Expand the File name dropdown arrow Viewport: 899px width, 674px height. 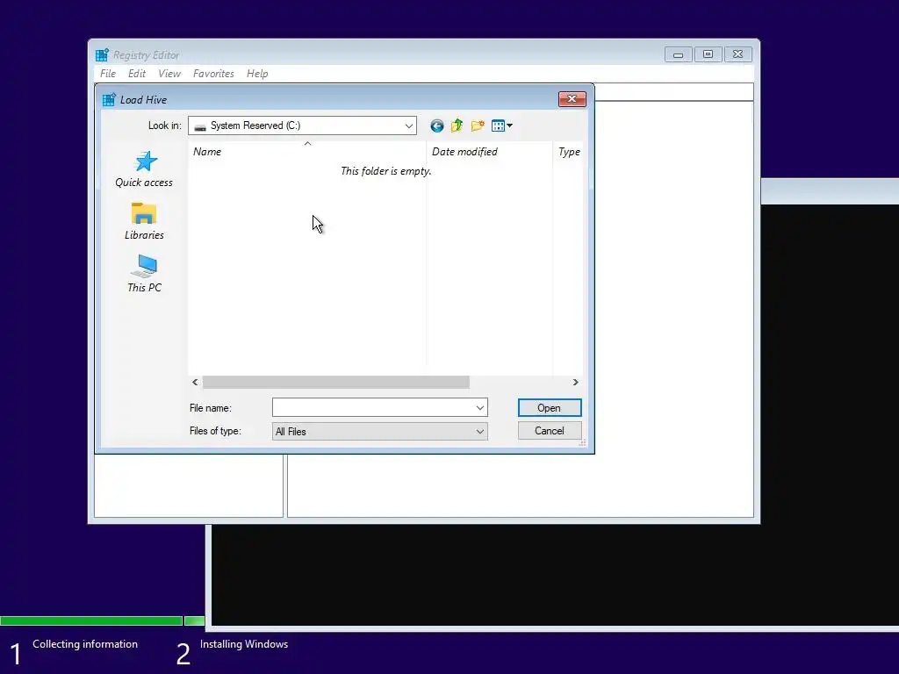480,408
